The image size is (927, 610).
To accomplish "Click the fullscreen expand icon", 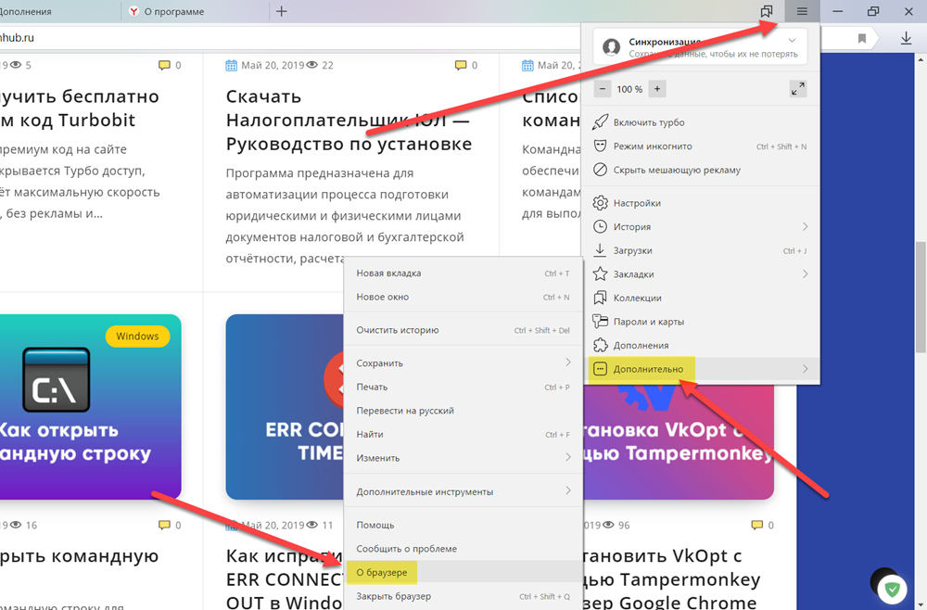I will pos(797,89).
